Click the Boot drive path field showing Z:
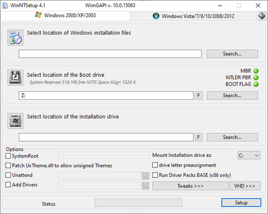Viewport: 268px width, 214px height. (x=106, y=96)
